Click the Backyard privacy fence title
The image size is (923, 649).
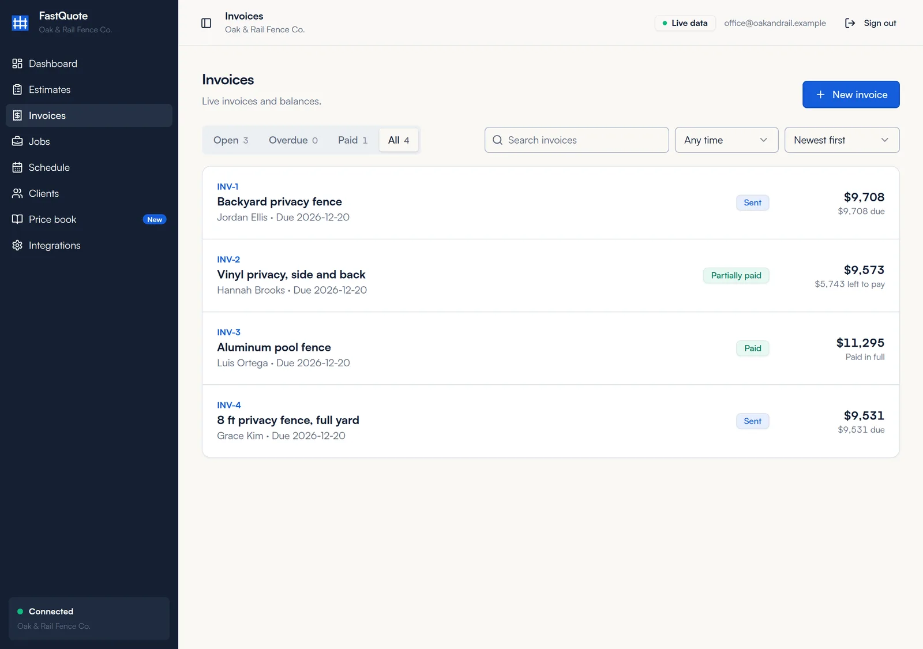[279, 201]
